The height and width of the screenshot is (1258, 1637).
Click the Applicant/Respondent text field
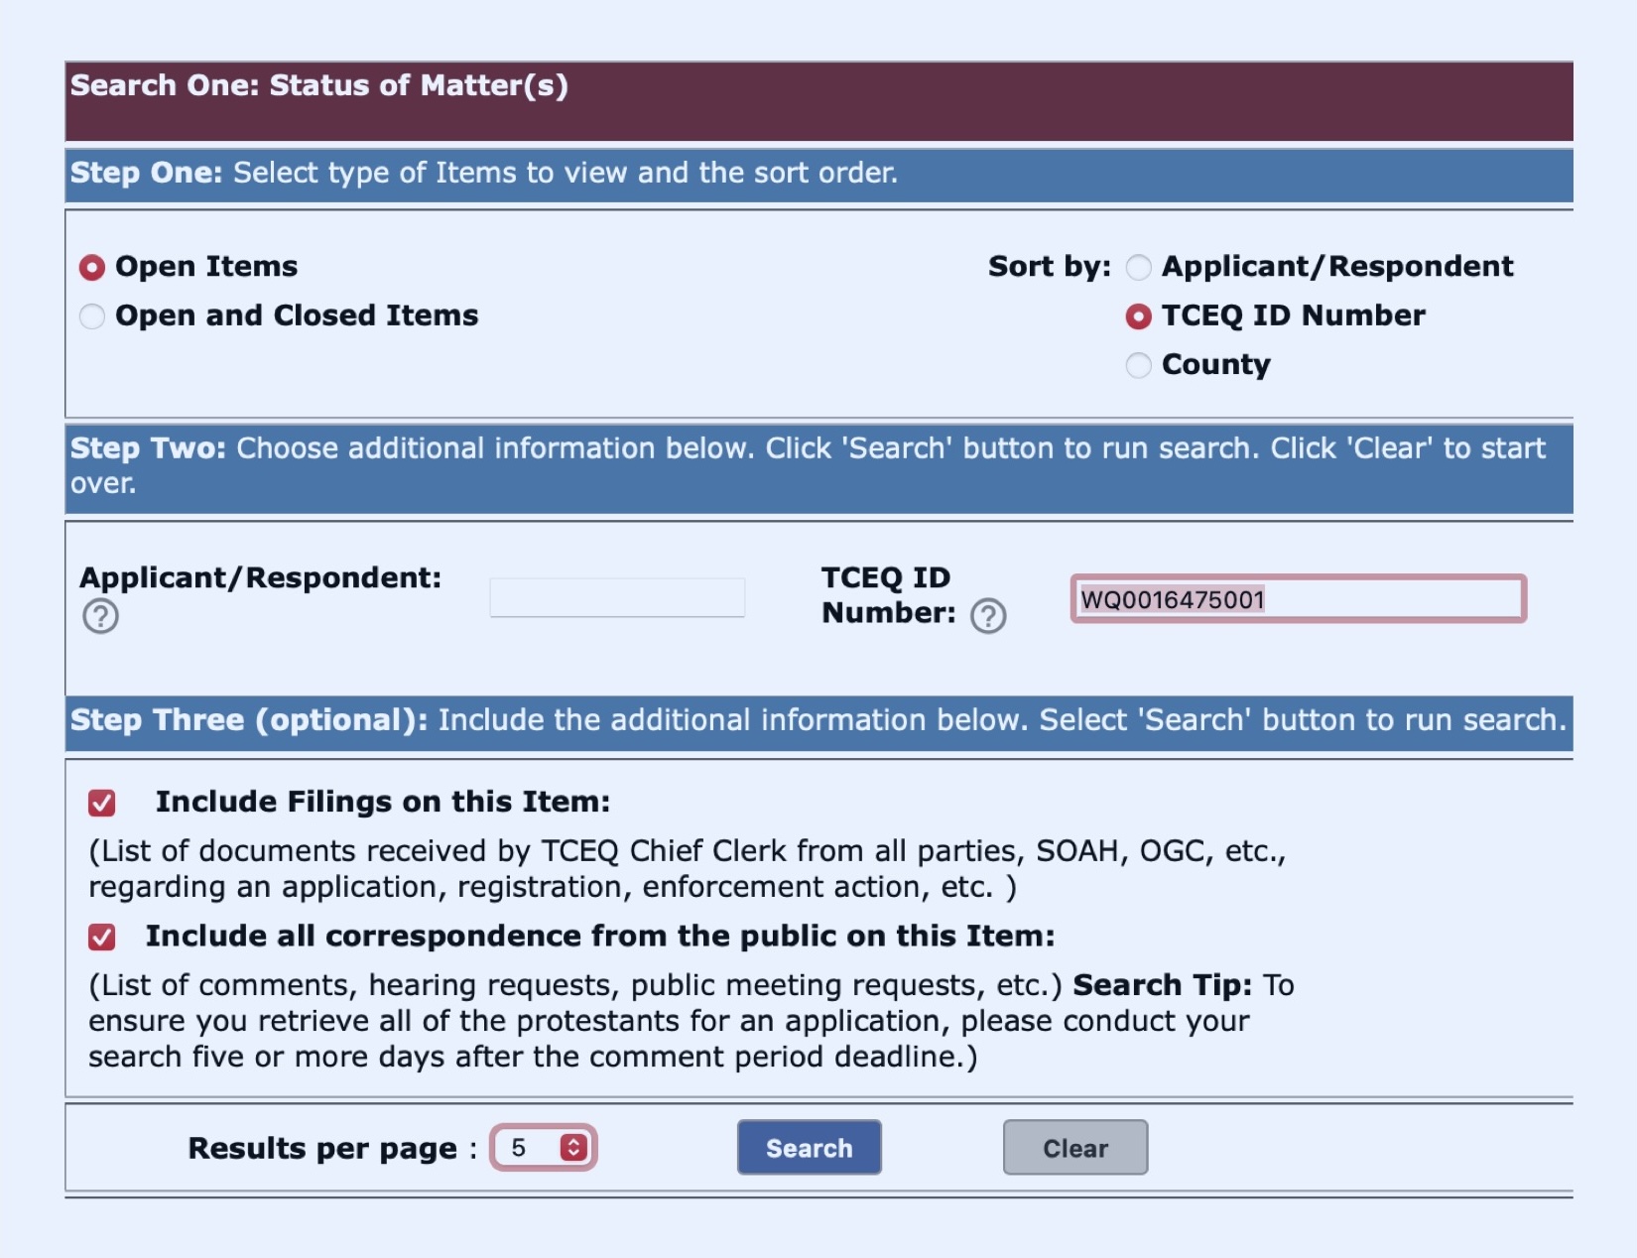[617, 597]
